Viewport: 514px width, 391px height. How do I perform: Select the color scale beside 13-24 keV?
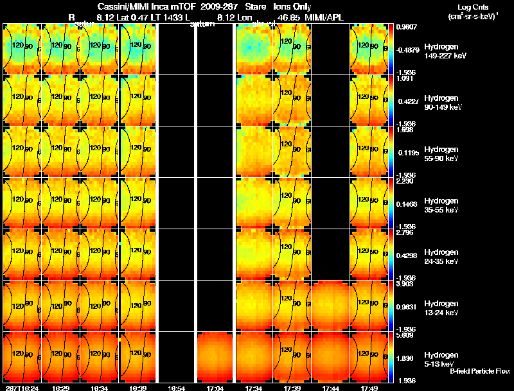pyautogui.click(x=391, y=306)
